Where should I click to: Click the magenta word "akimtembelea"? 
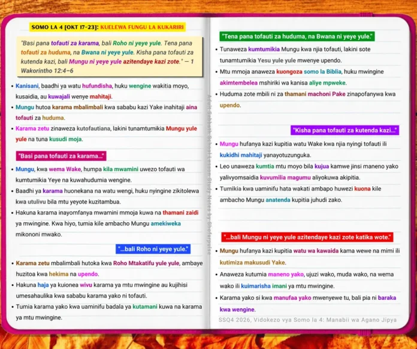point(238,83)
